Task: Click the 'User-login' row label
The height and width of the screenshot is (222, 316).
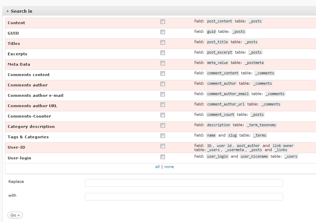Action: (x=19, y=158)
